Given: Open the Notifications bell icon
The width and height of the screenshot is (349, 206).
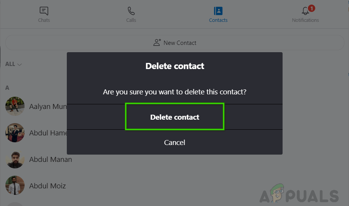Looking at the screenshot, I should [305, 11].
